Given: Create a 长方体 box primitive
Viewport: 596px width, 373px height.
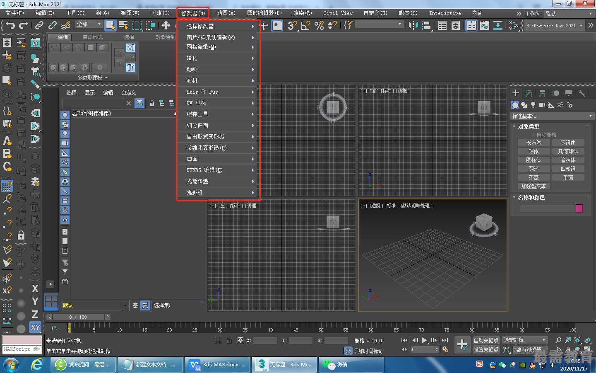Looking at the screenshot, I should (x=534, y=143).
